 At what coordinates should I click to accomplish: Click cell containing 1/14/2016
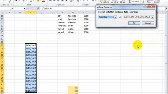31,45
